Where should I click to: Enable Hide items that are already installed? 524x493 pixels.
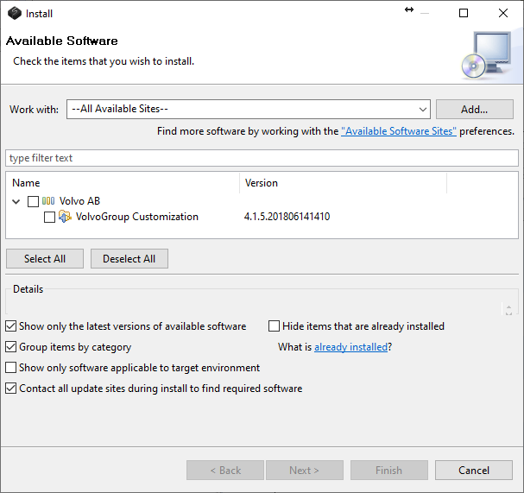tap(275, 326)
